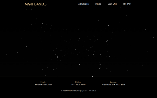The width and height of the screenshot is (157, 98).
Task: Open the Leistungen menu item
Action: 83,4
